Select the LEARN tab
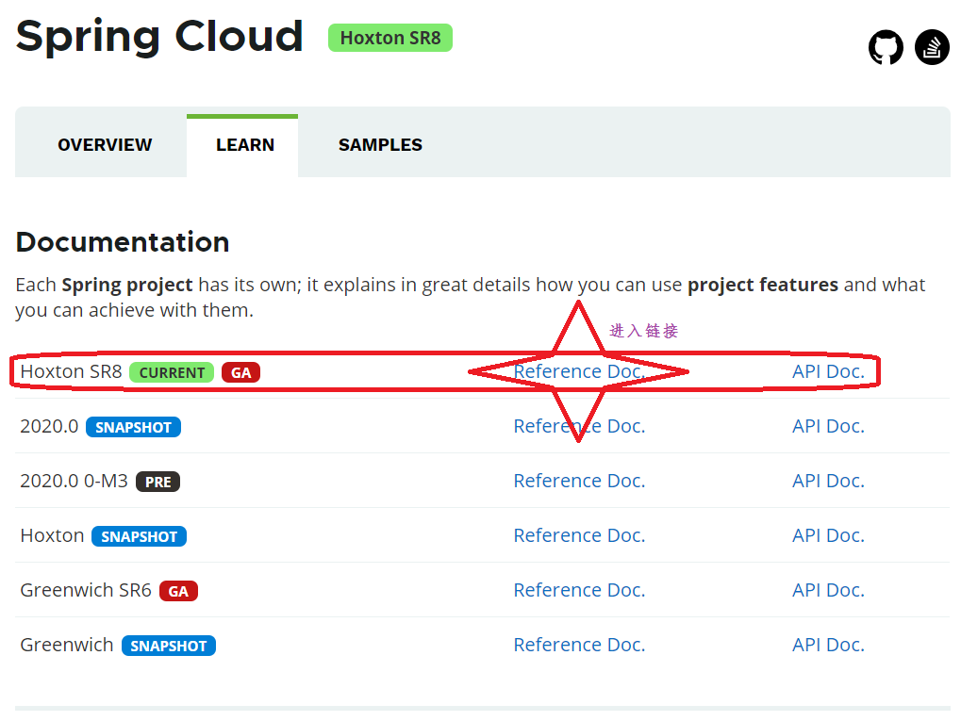The image size is (961, 721). click(245, 145)
